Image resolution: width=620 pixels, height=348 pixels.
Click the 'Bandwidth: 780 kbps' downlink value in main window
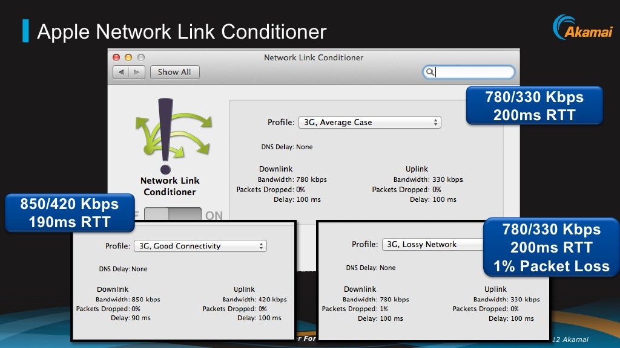[x=292, y=179]
